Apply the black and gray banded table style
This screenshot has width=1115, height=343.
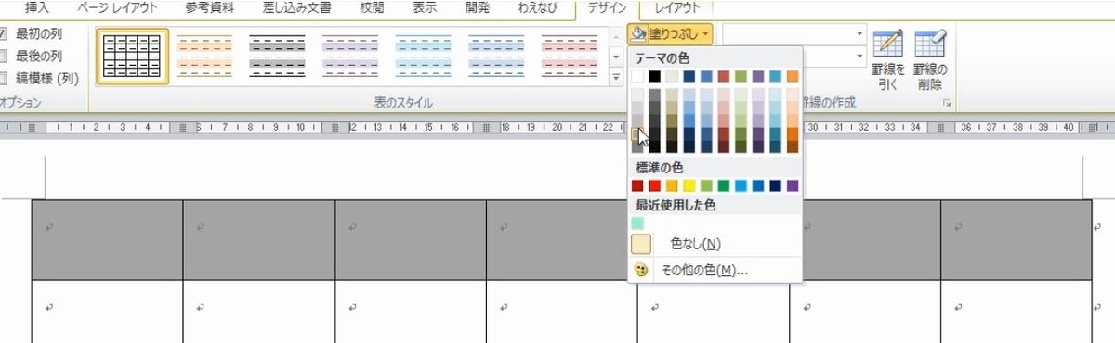coord(278,57)
